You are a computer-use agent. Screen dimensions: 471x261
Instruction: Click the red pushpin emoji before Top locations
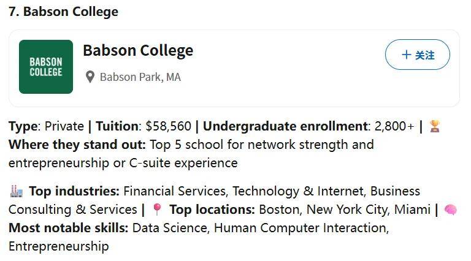pos(157,210)
